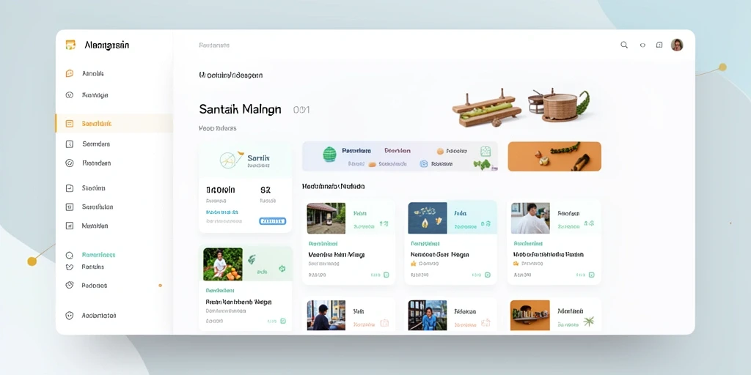Open the sidebar item labeled Nanidon
Viewport: 751px width, 375px height.
[95, 226]
